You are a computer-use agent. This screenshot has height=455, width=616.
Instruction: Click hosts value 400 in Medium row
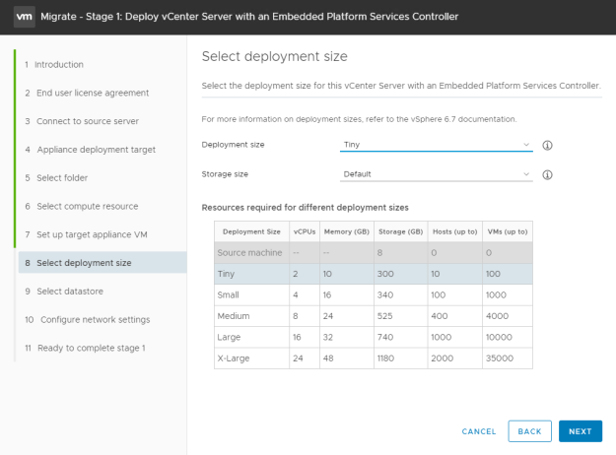pos(440,316)
